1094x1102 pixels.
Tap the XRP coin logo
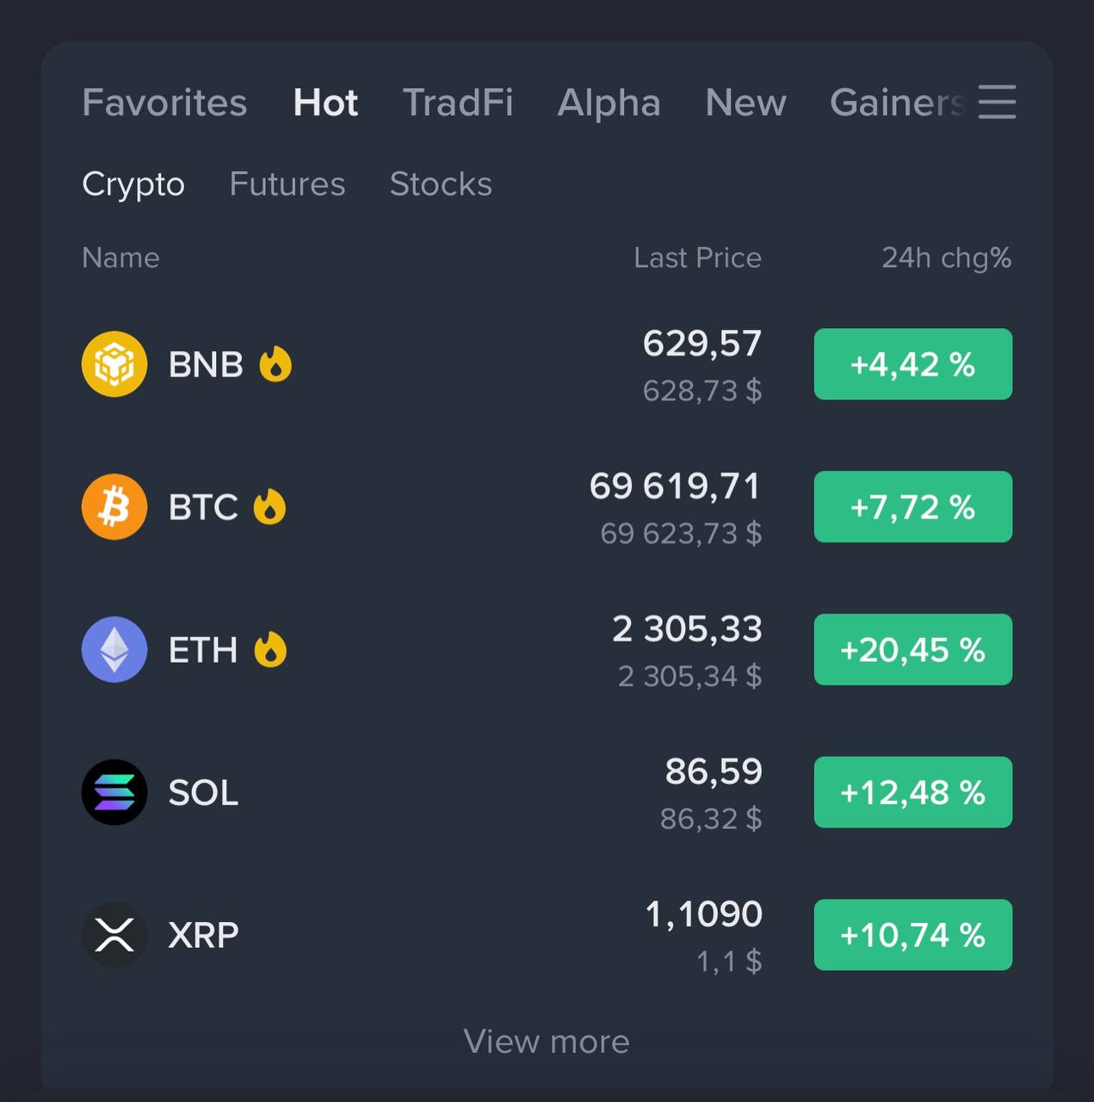tap(114, 935)
